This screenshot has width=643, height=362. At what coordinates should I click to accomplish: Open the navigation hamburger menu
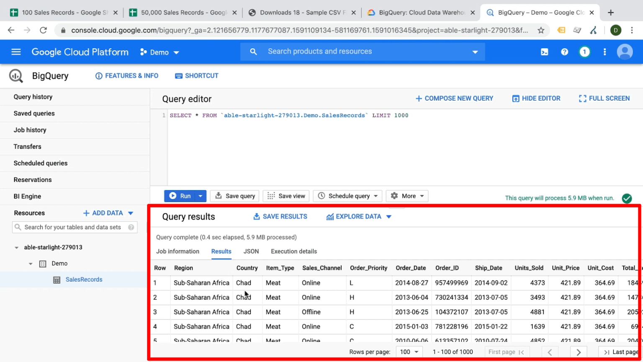(16, 52)
